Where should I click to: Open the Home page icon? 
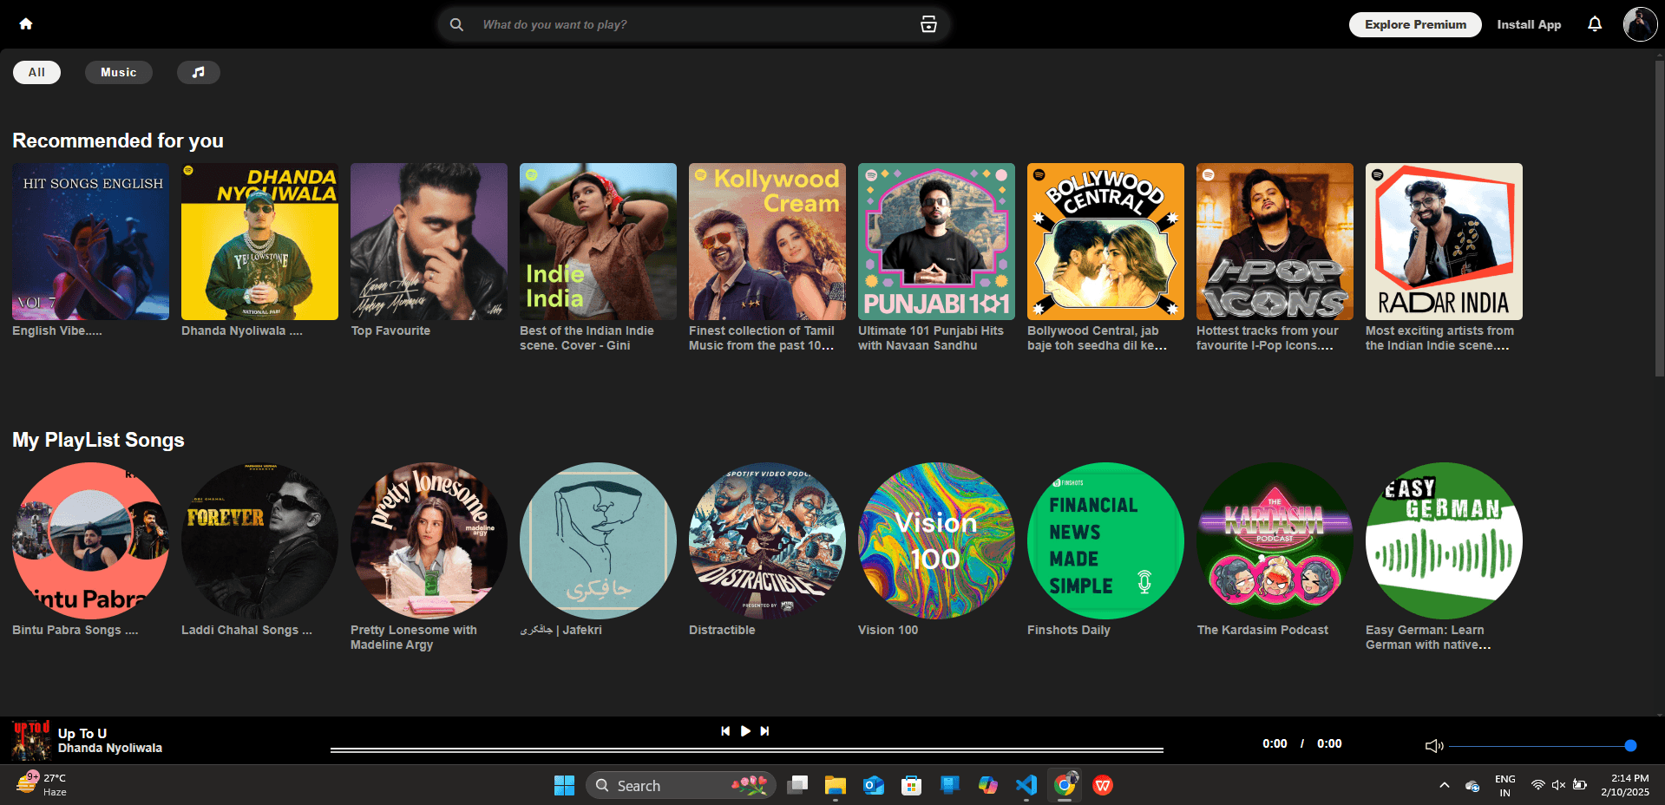26,23
